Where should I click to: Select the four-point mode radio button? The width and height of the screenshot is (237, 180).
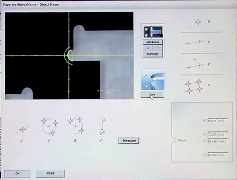209,85
